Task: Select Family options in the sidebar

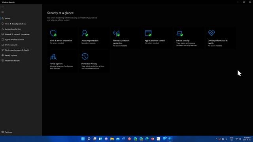Action: coord(21,55)
